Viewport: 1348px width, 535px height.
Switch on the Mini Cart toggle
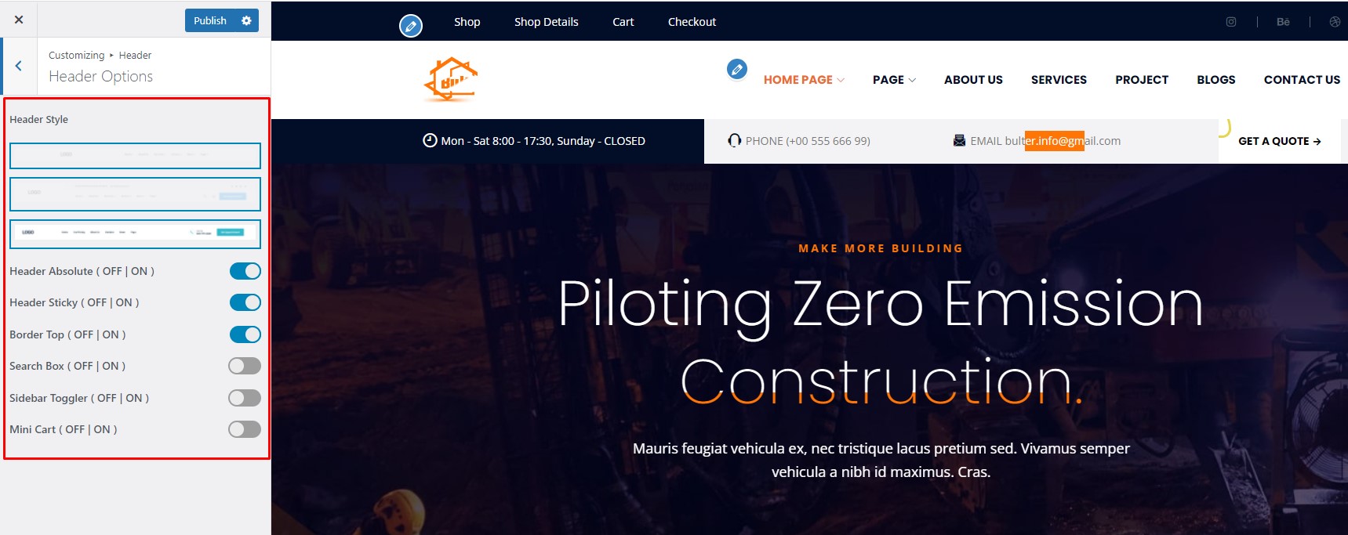245,429
